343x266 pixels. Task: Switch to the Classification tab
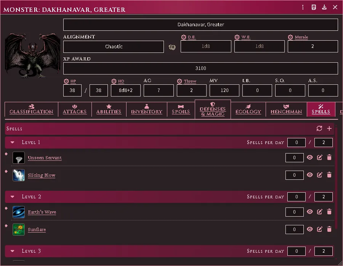[x=31, y=109]
